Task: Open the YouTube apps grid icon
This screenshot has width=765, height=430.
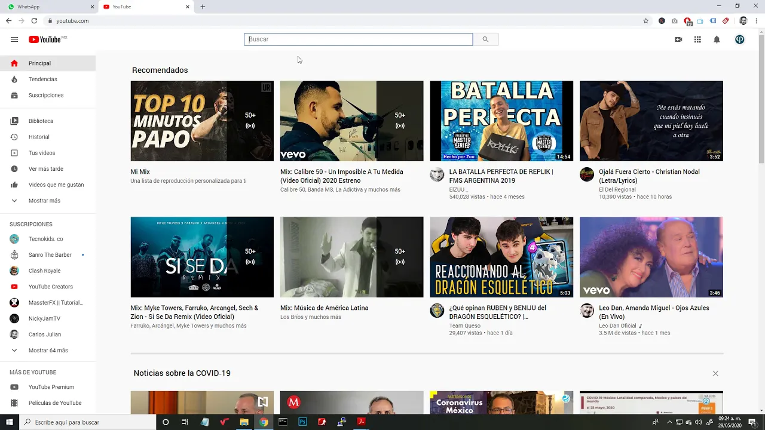Action: (697, 39)
